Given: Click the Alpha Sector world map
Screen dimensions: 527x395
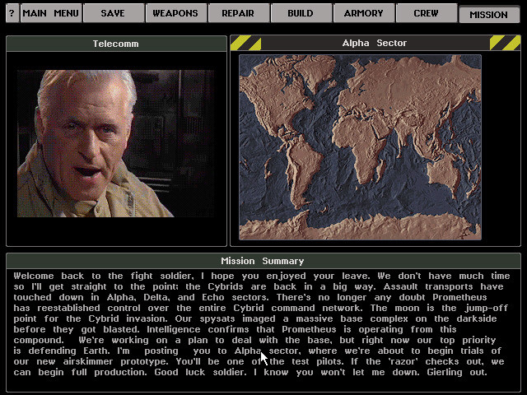Looking at the screenshot, I should point(360,147).
